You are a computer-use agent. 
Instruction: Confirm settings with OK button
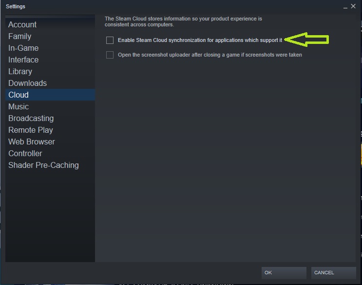pyautogui.click(x=284, y=273)
